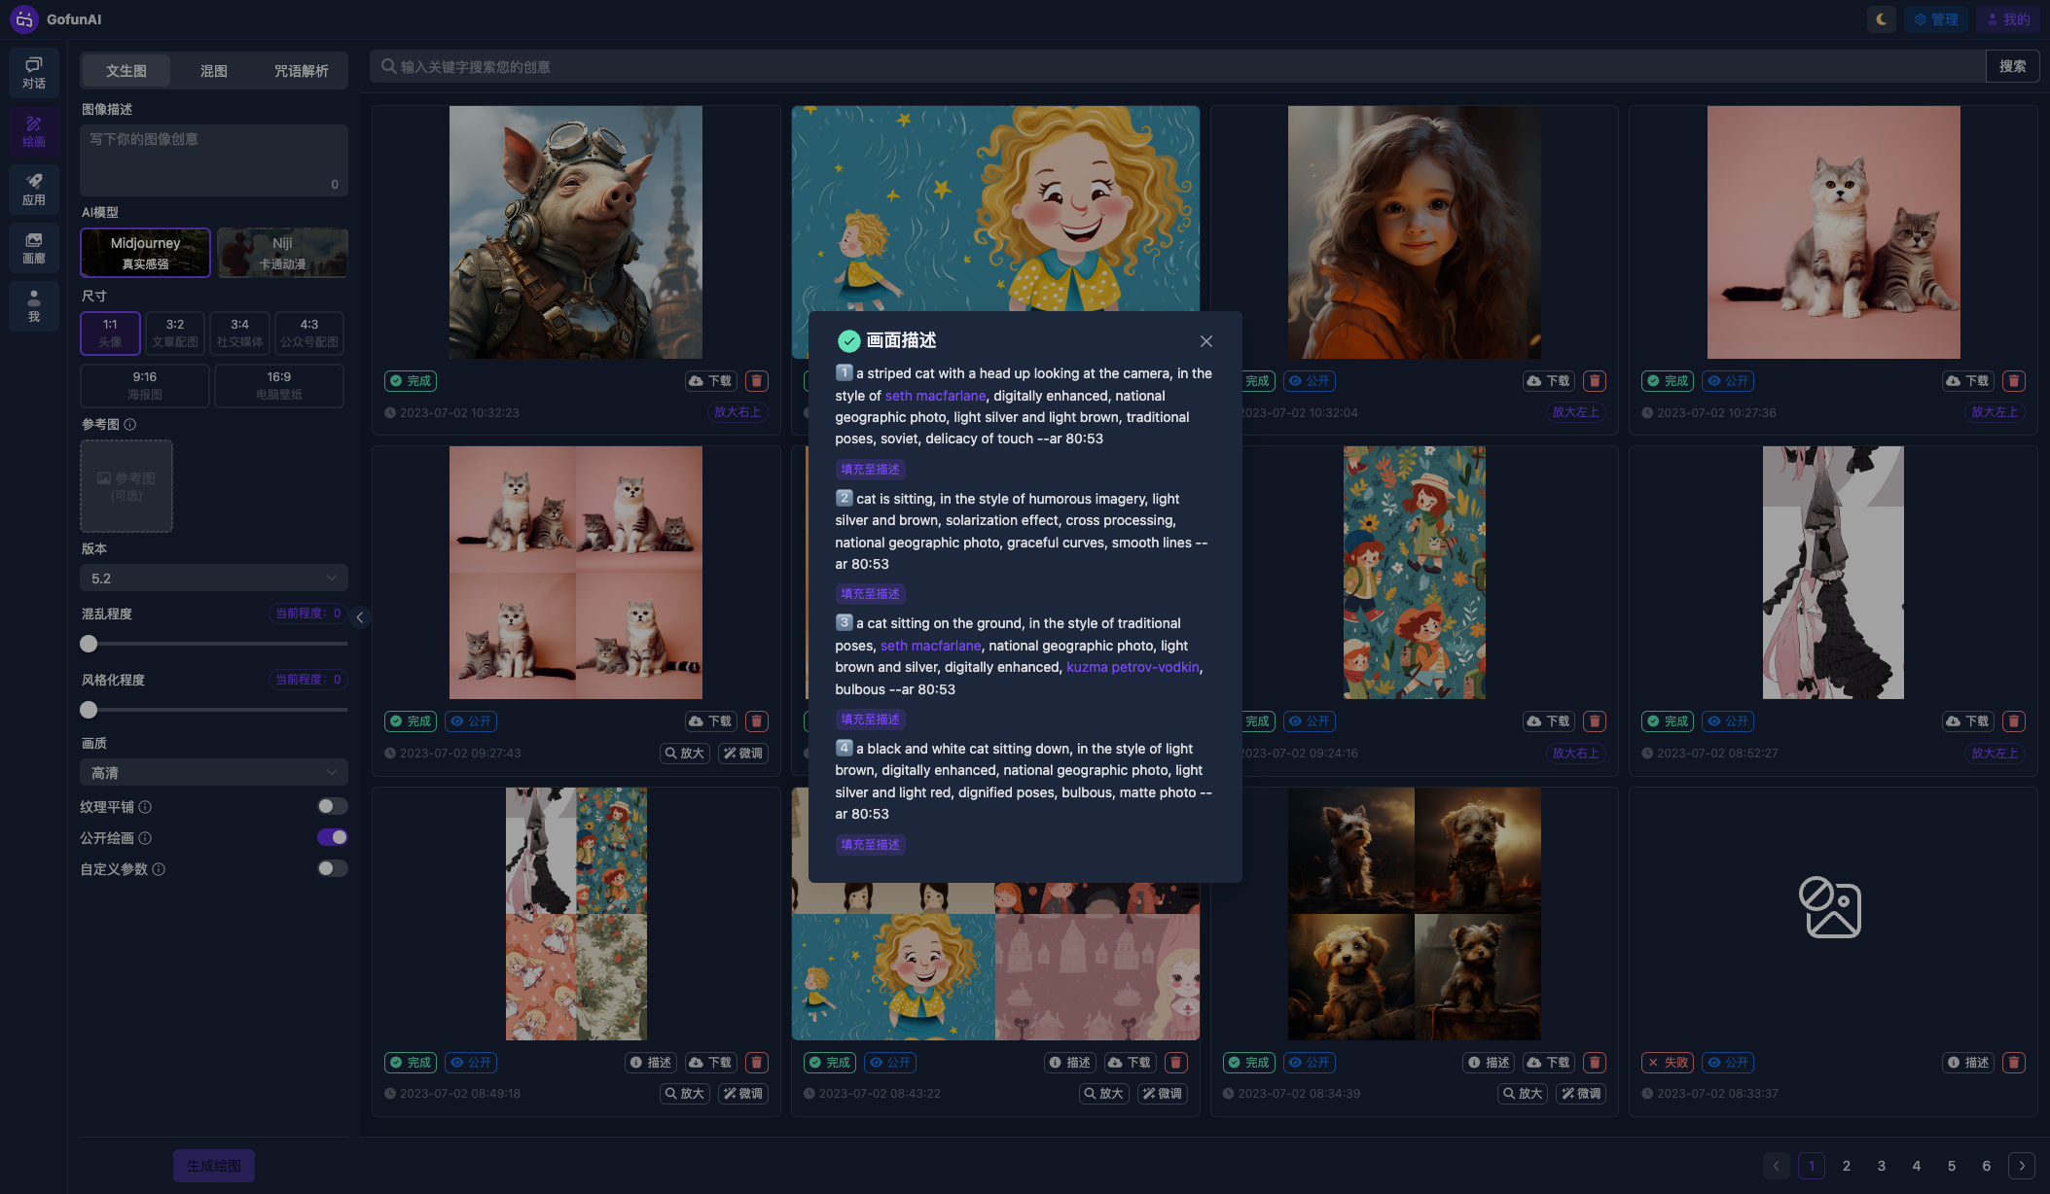2050x1194 pixels.
Task: Switch to the 混图 tab
Action: [213, 71]
